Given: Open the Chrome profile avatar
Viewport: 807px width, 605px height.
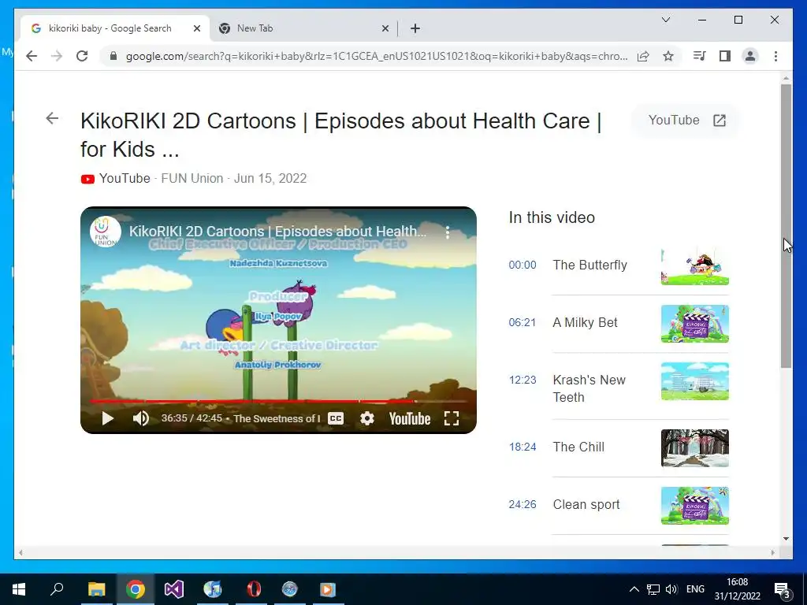Looking at the screenshot, I should [750, 56].
